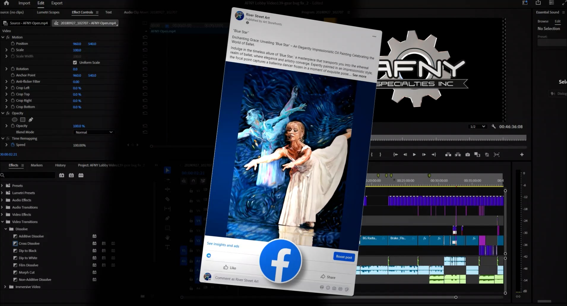This screenshot has height=306, width=567.
Task: Select the Film Dissolve transition
Action: pos(28,265)
